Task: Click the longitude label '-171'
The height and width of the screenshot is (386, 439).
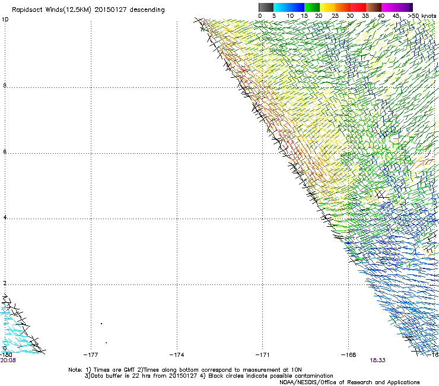Action: pyautogui.click(x=262, y=355)
